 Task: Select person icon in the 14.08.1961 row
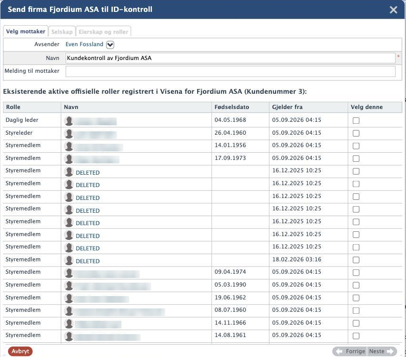pyautogui.click(x=69, y=337)
